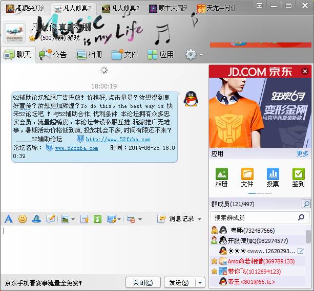
Task: Click the send picture icon
Action: click(65, 219)
